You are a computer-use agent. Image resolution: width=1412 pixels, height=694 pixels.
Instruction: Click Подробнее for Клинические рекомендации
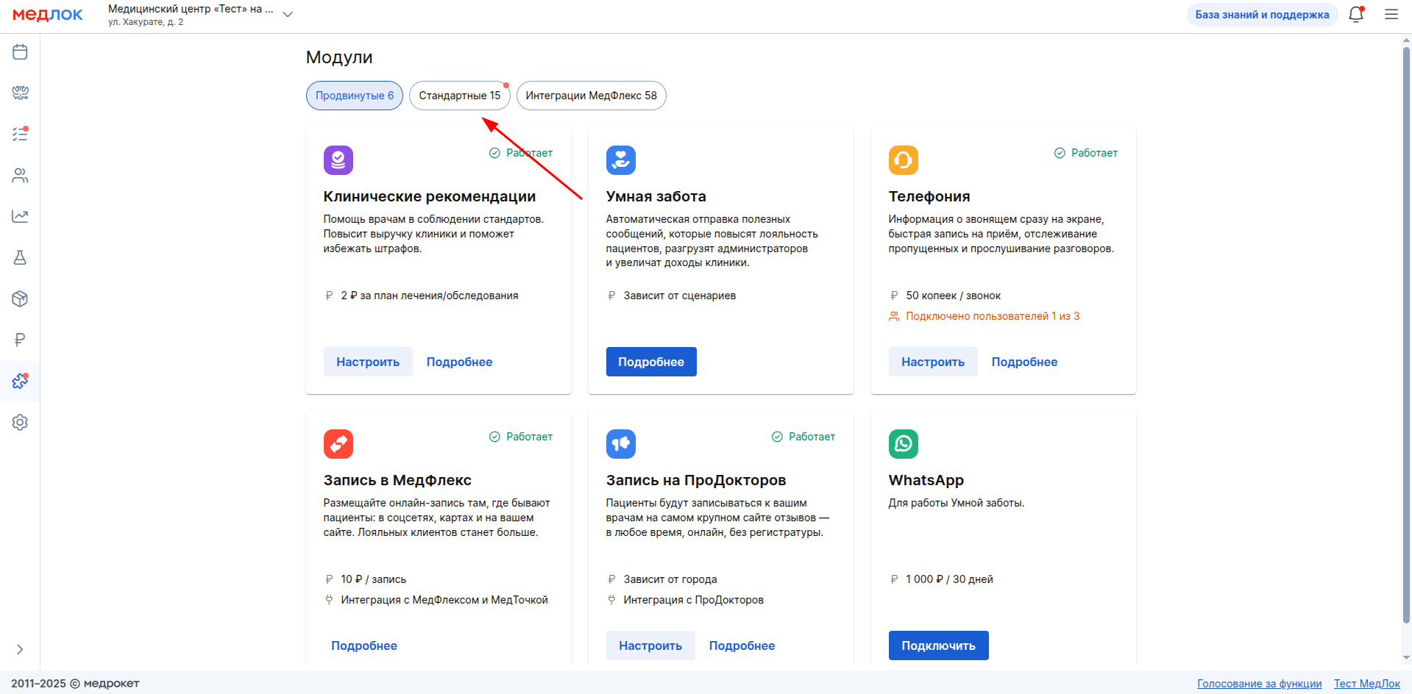(460, 362)
